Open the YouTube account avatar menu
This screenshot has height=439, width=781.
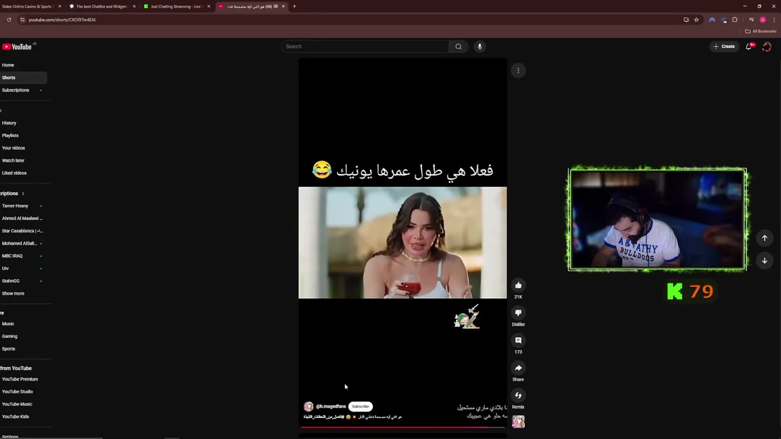pyautogui.click(x=767, y=46)
